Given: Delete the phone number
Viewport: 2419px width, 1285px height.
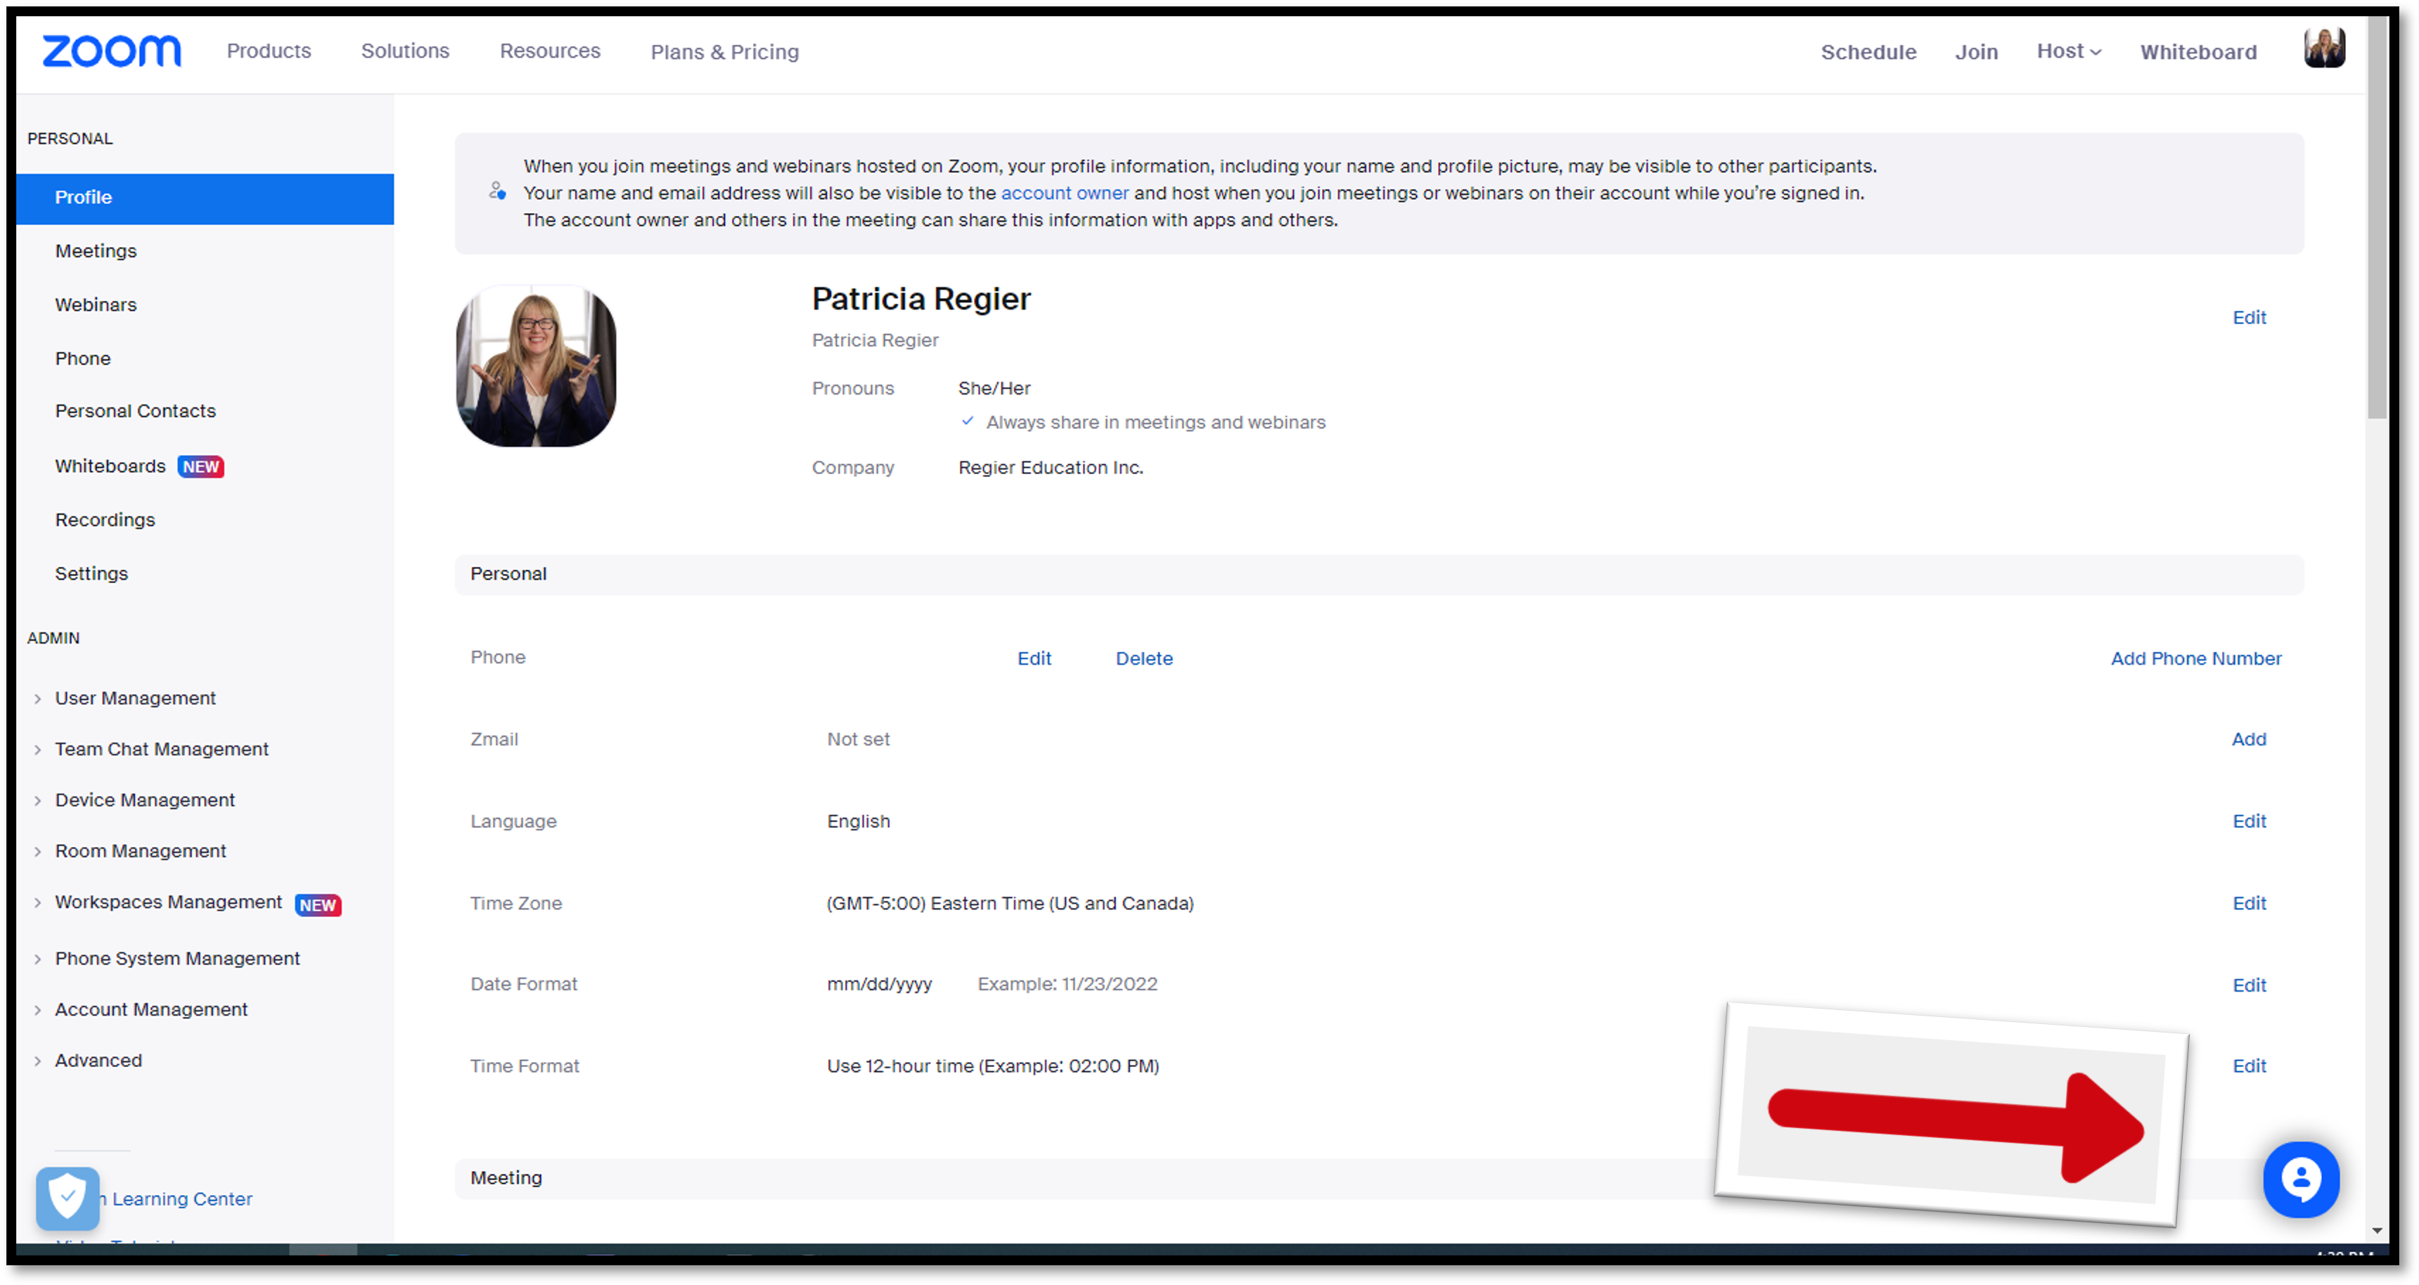Looking at the screenshot, I should click(1144, 658).
